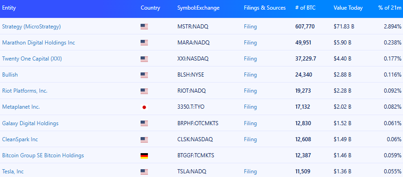This screenshot has height=177, width=403.
Task: Open the Twenty One Capital (XXI) link
Action: [x=32, y=59]
